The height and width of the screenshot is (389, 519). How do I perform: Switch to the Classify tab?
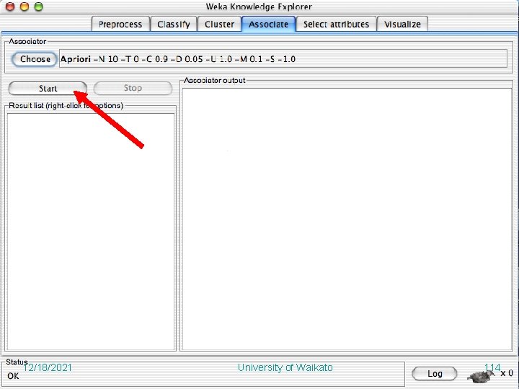[x=174, y=24]
